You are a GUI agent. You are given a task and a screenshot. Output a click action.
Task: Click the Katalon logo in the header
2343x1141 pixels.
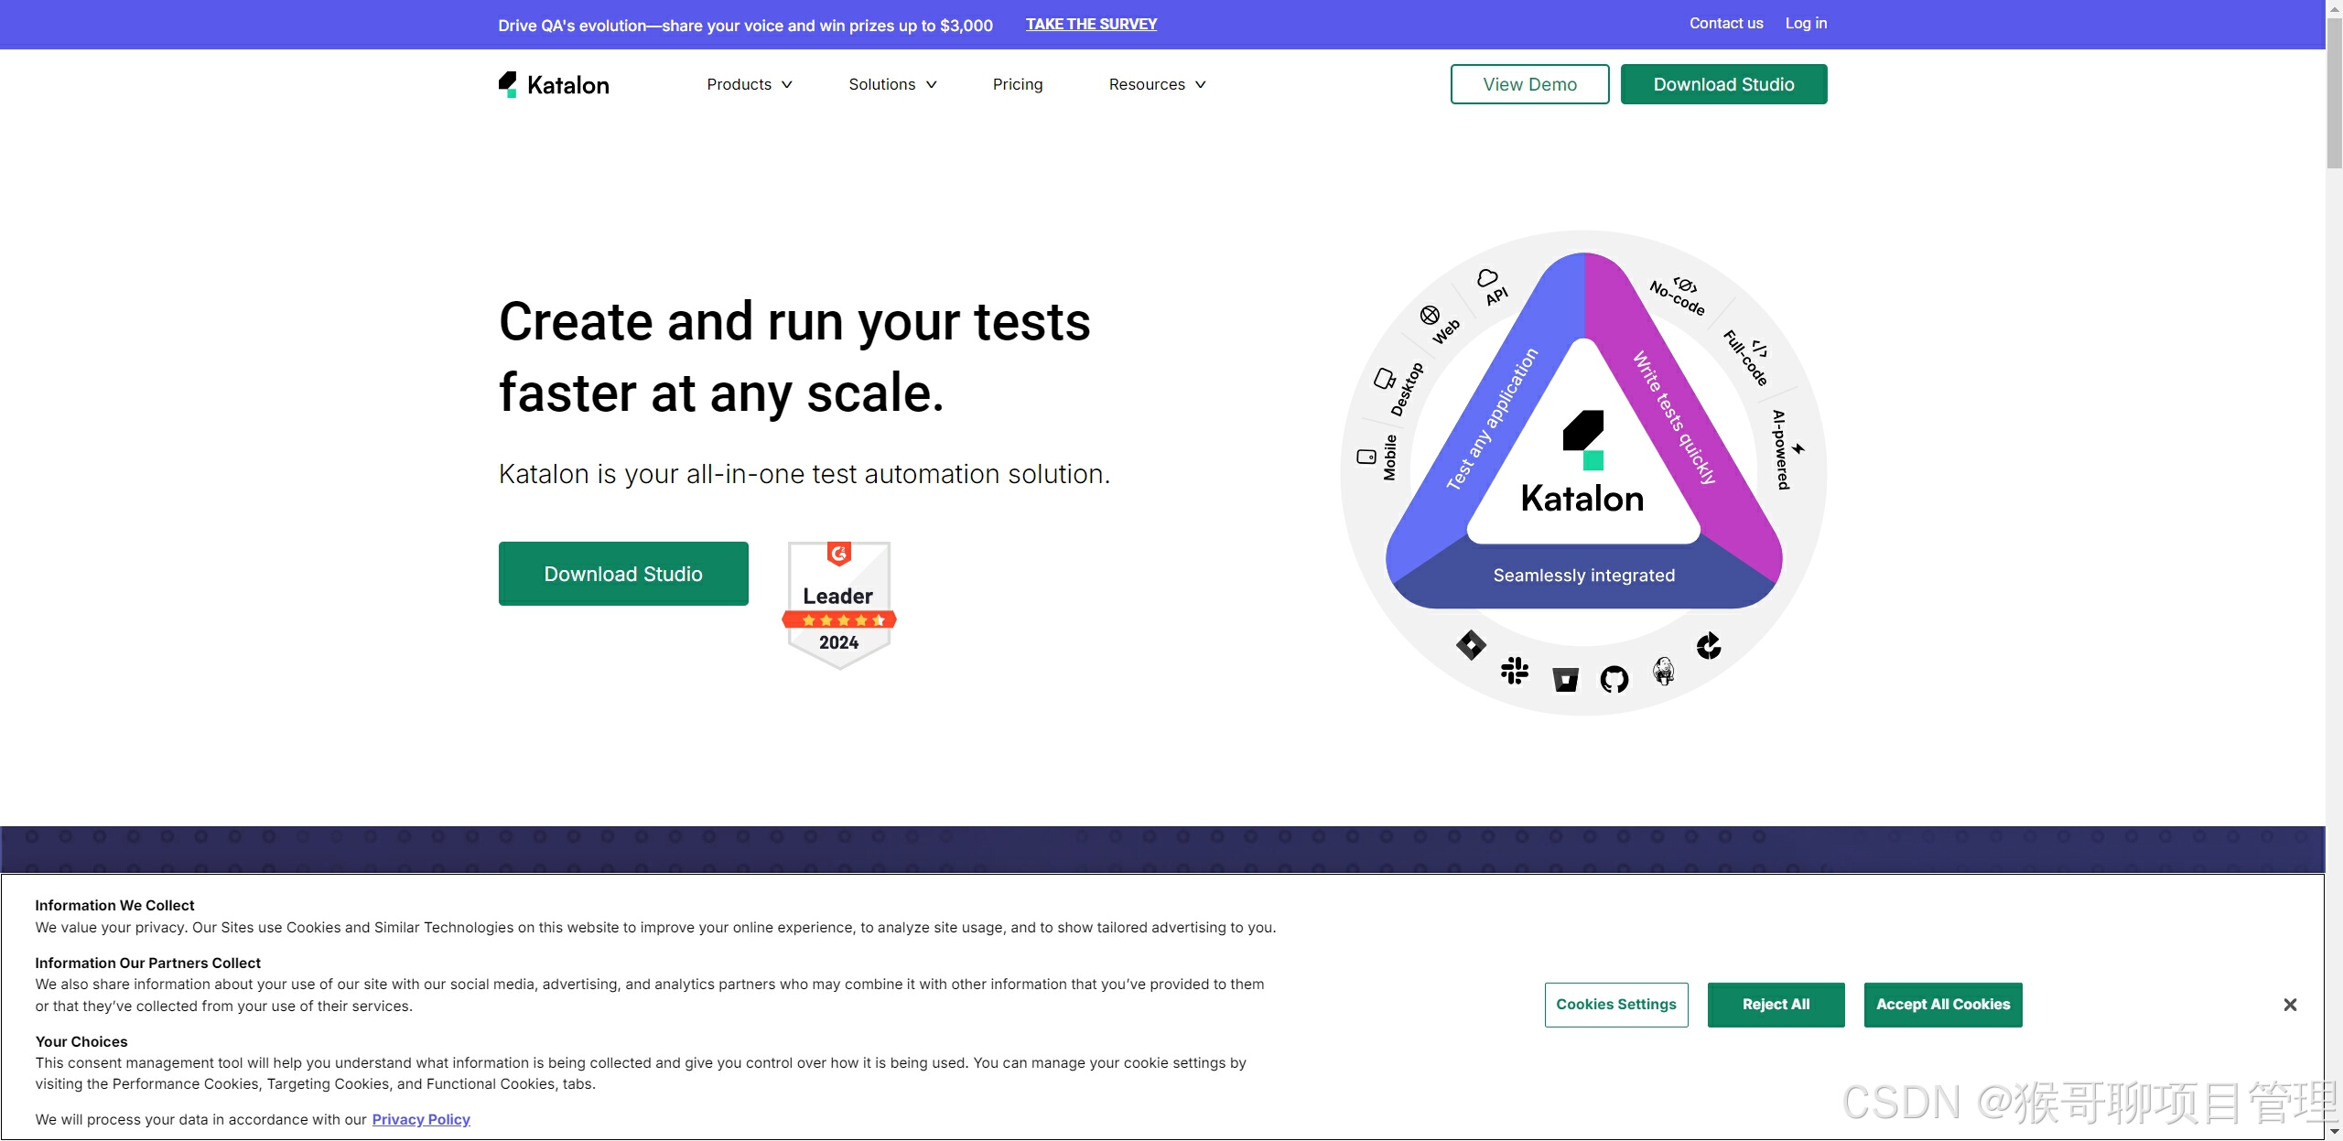554,85
